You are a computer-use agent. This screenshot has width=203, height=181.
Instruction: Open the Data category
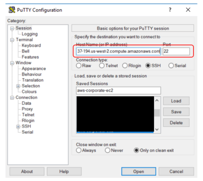pos(26,103)
